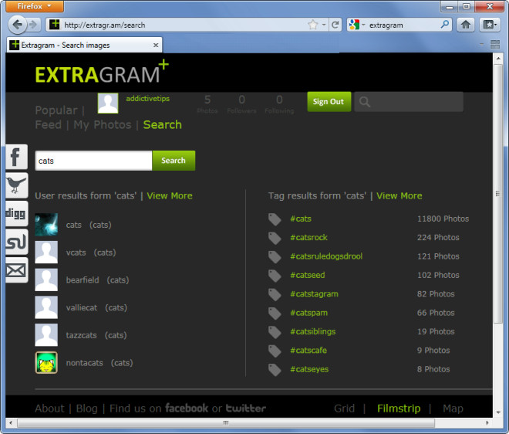Click the magnifier in the Firefox search box
Screen dimensions: 509x434
pyautogui.click(x=445, y=25)
